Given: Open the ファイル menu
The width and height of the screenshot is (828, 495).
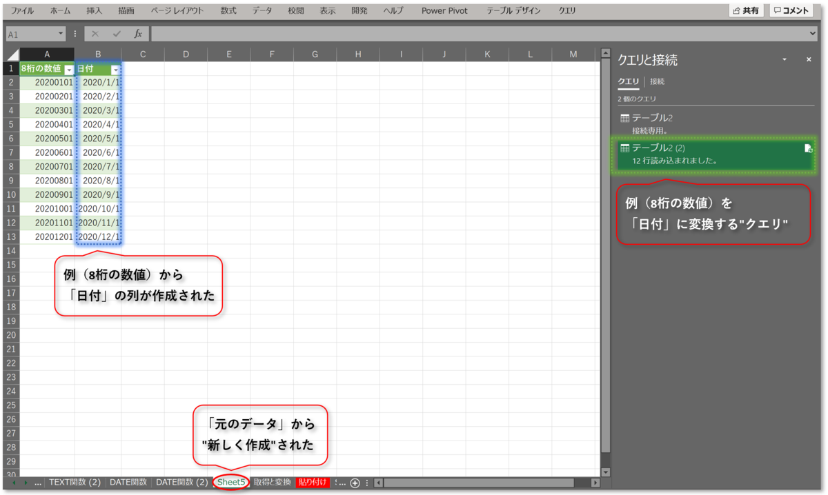Looking at the screenshot, I should click(x=23, y=11).
